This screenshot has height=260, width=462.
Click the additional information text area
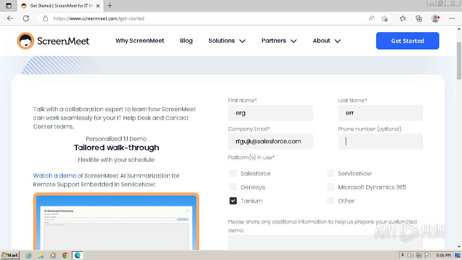tap(326, 242)
